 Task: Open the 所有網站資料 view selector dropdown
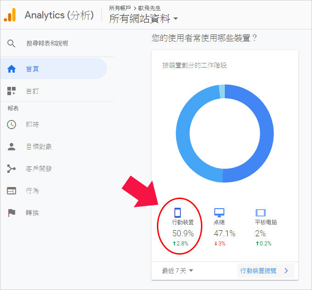[143, 18]
